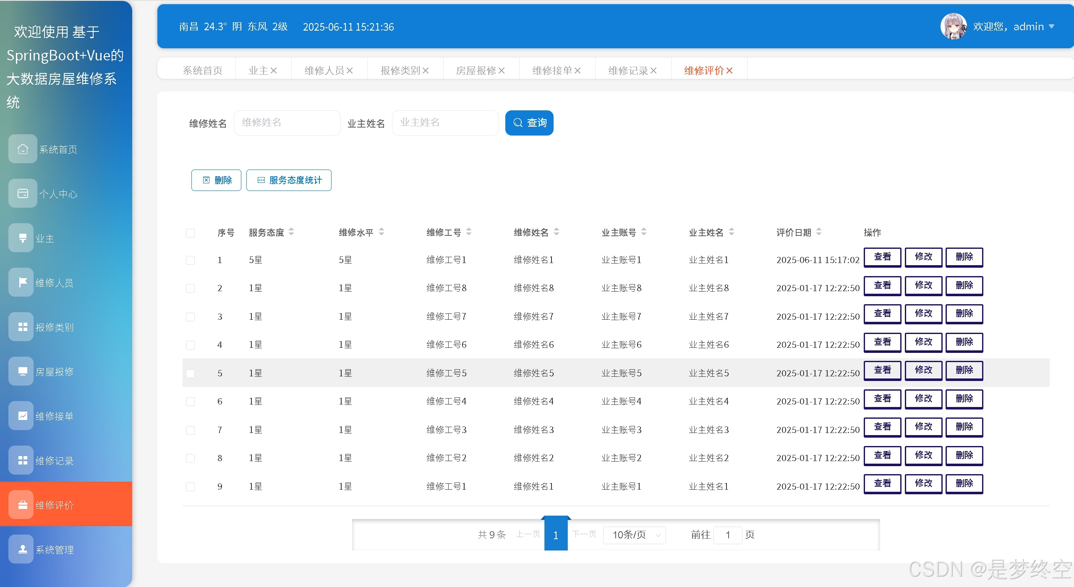Click the 查询 search button
Screen dimensions: 1074x587
click(x=529, y=123)
